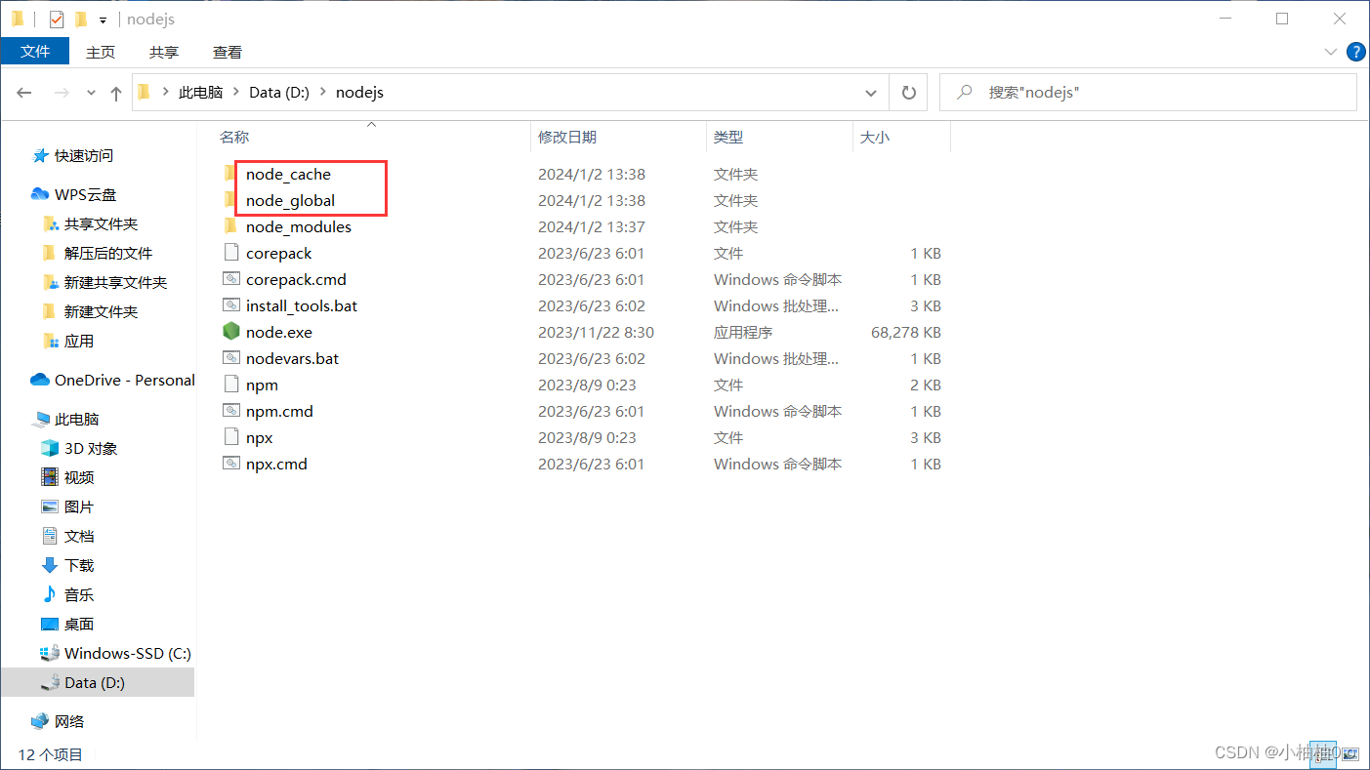Click the blank icon of corepack file
The image size is (1370, 770).
(230, 253)
